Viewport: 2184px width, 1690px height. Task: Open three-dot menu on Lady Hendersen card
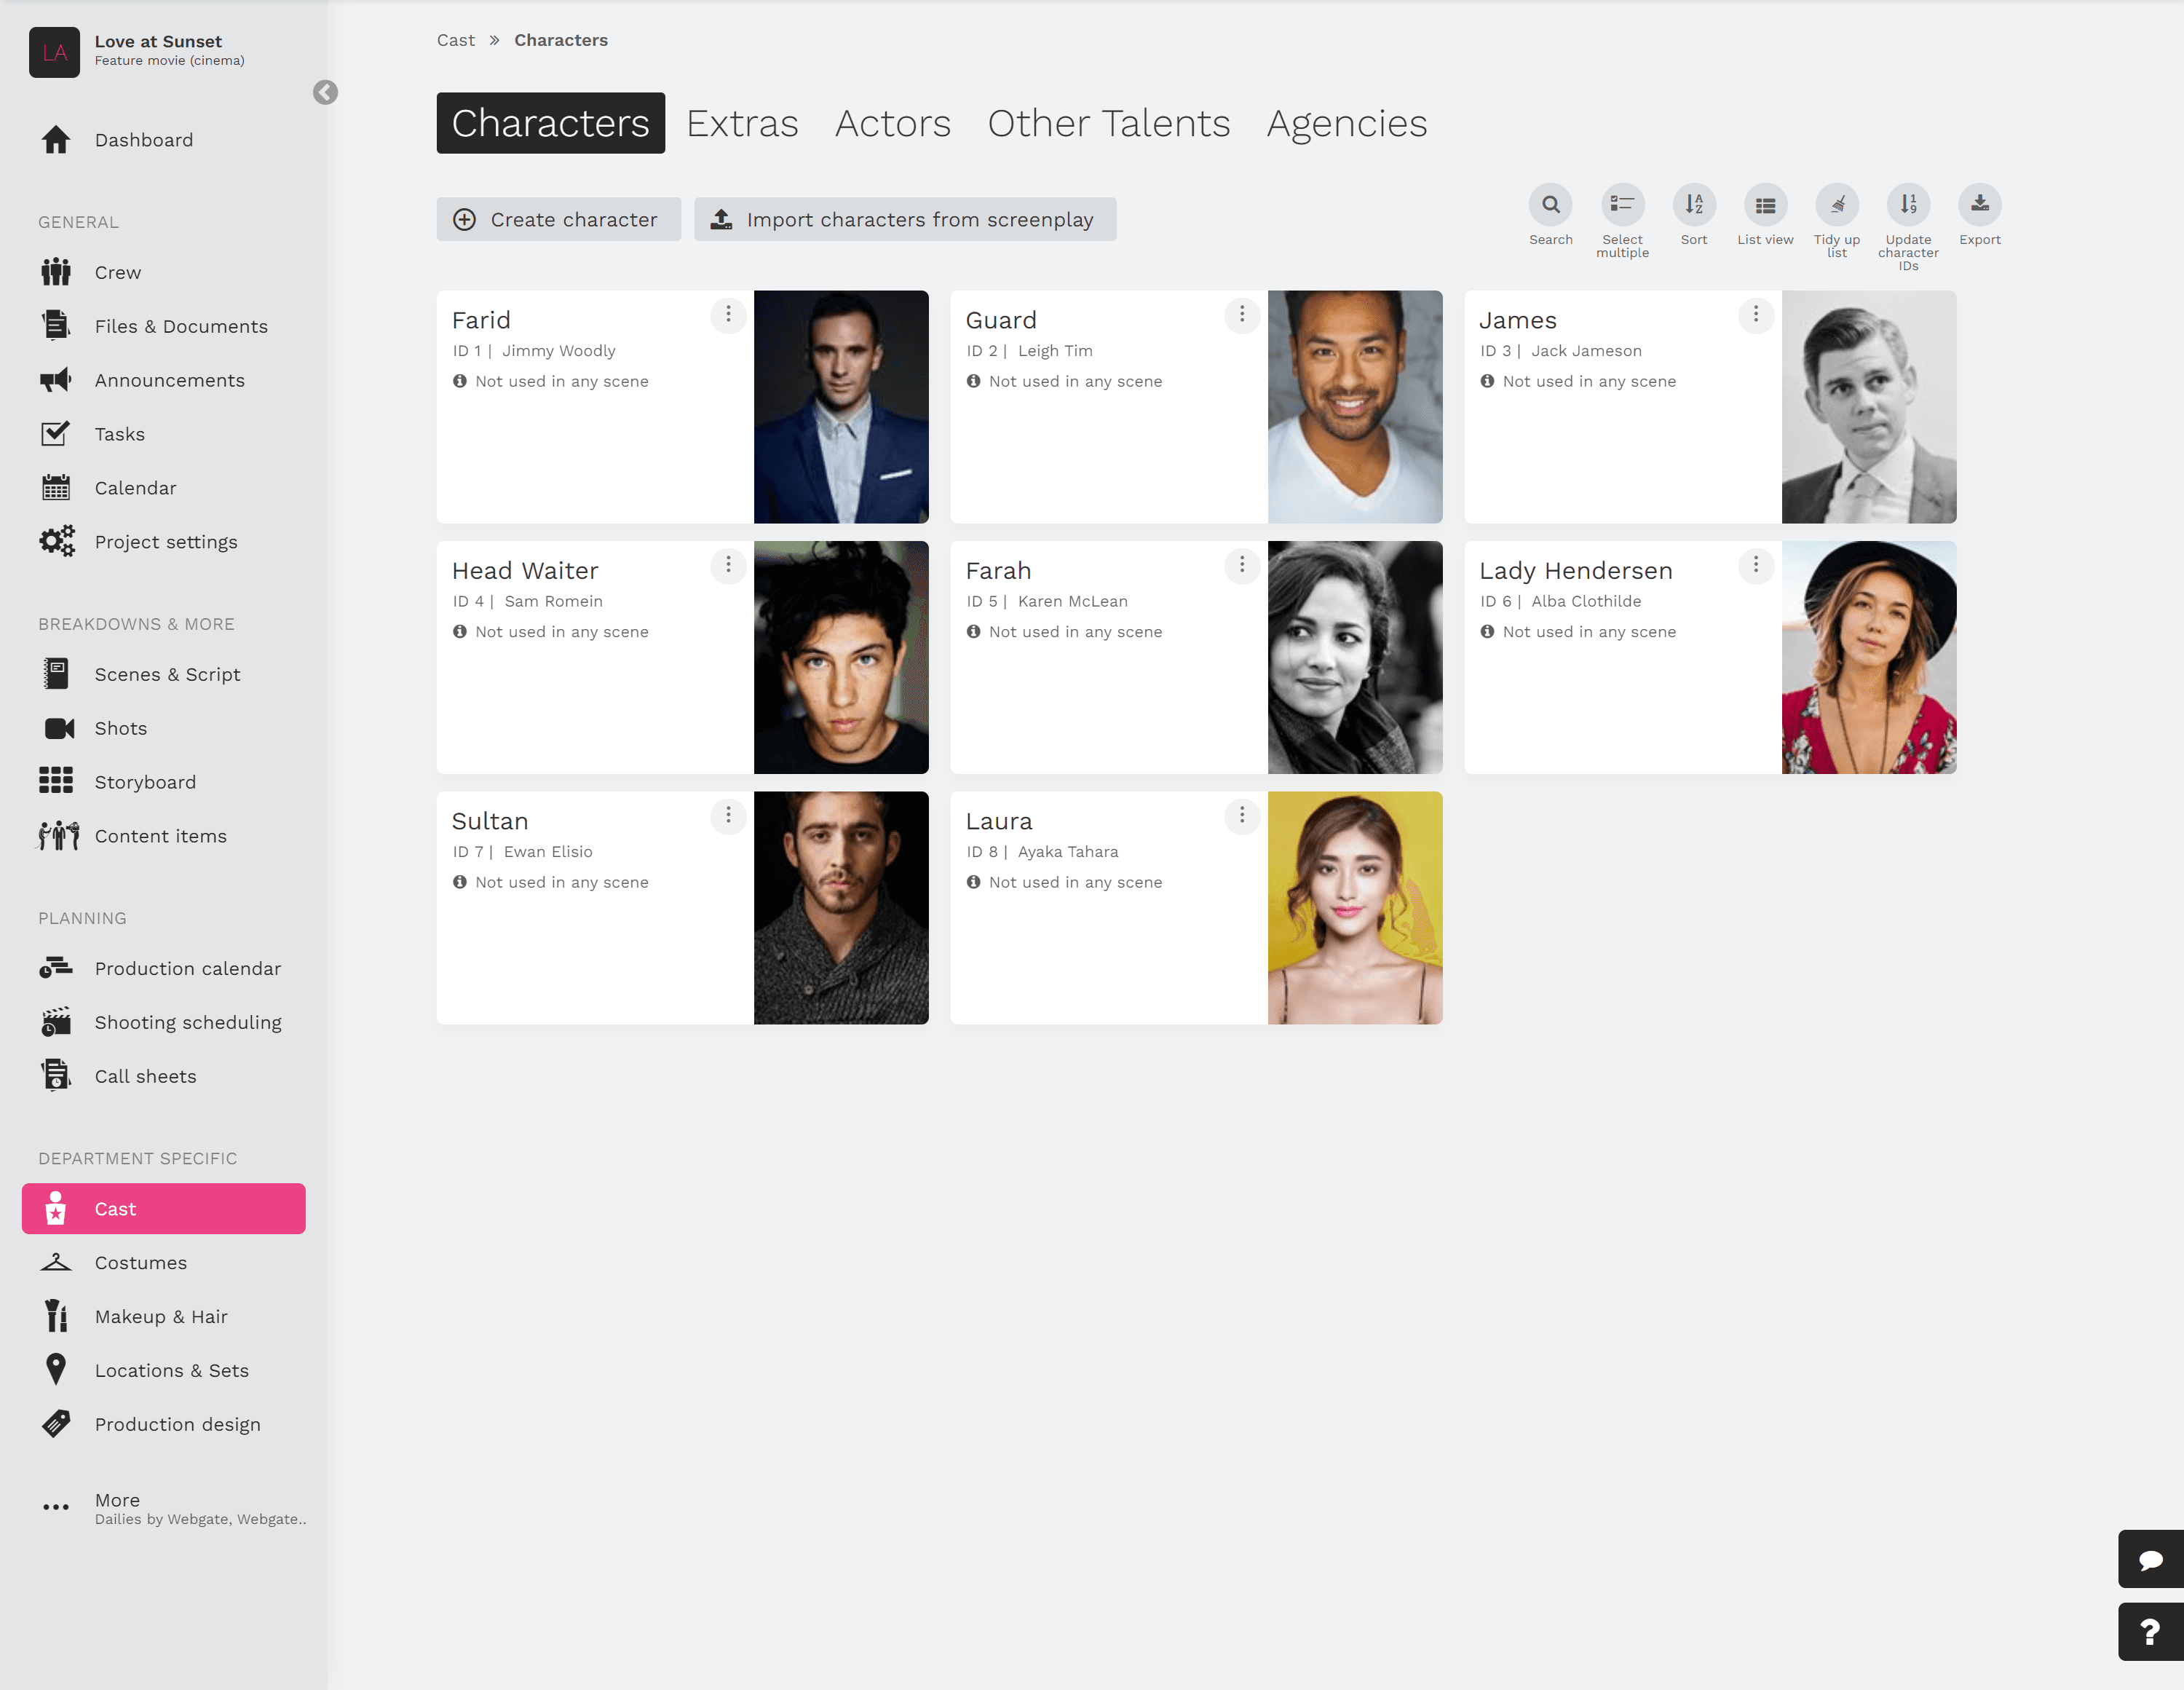click(x=1755, y=565)
